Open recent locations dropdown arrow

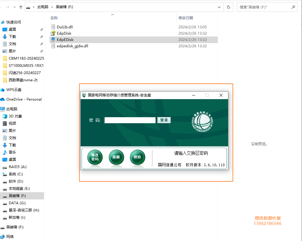tap(14, 7)
